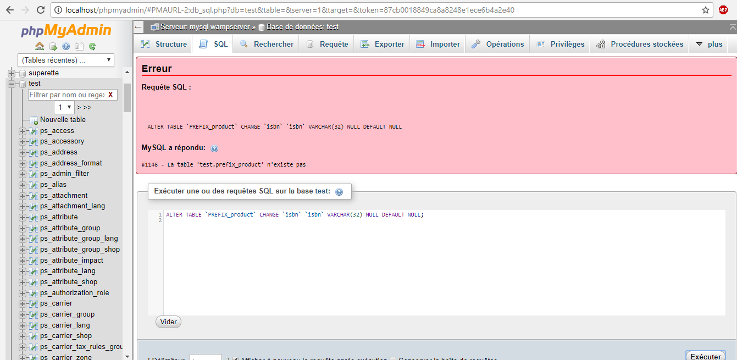Open the ps_attribute_group table

click(70, 228)
